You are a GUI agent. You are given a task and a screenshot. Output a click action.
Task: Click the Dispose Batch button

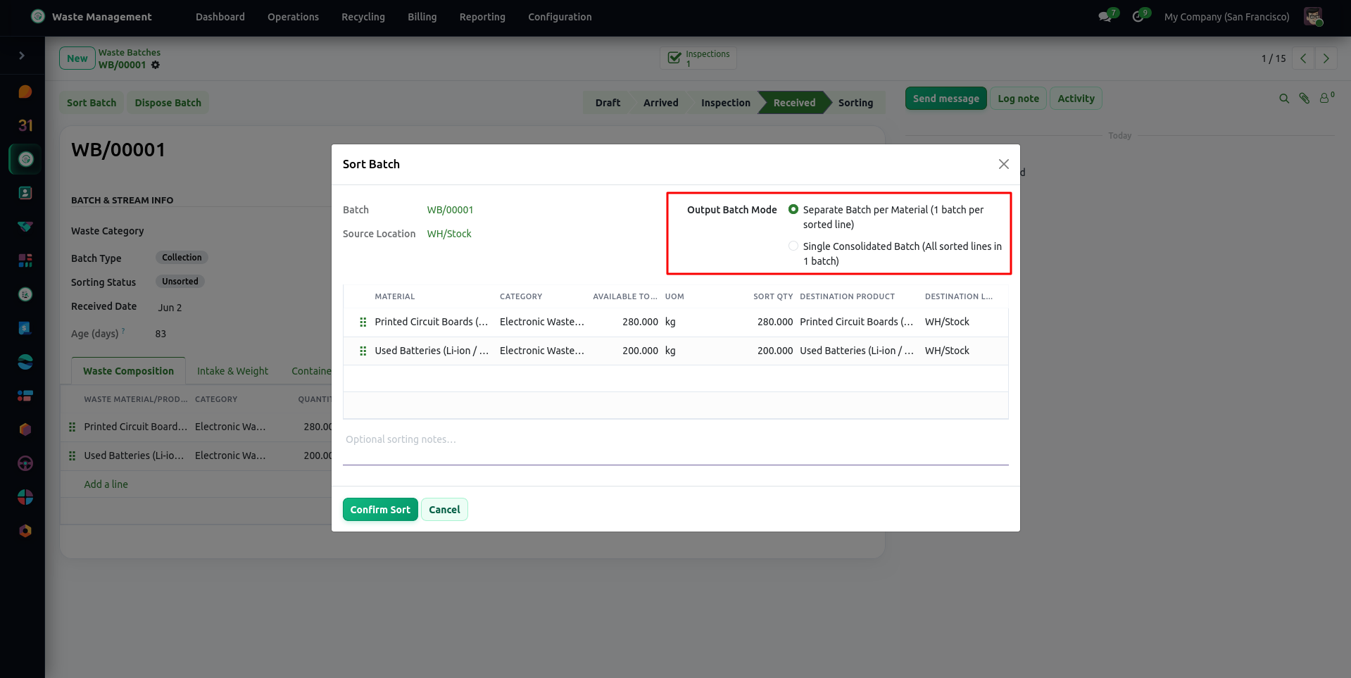click(x=168, y=103)
